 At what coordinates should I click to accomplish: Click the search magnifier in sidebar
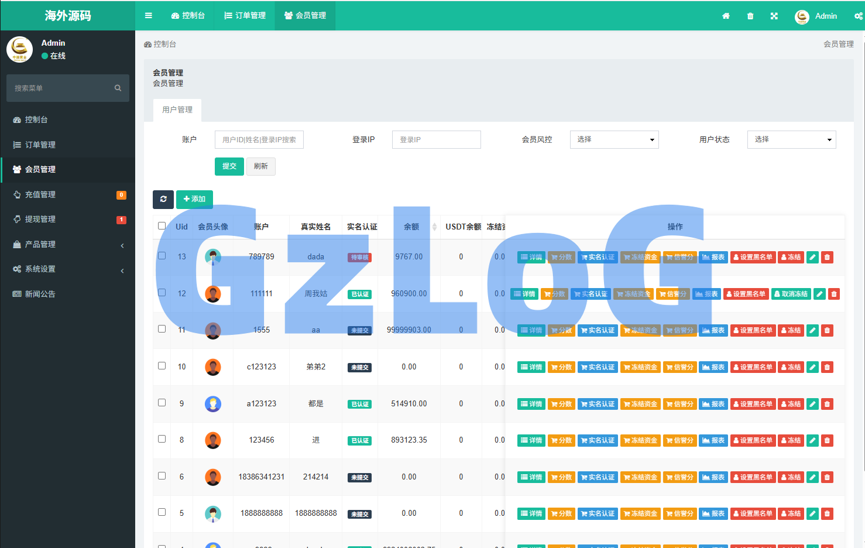coord(118,88)
